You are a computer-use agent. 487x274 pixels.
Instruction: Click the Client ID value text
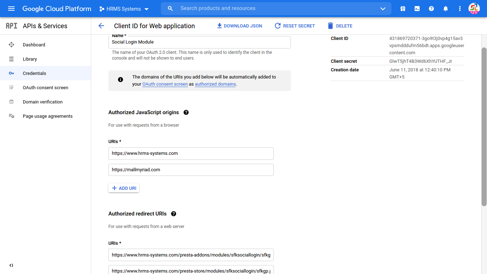(427, 45)
